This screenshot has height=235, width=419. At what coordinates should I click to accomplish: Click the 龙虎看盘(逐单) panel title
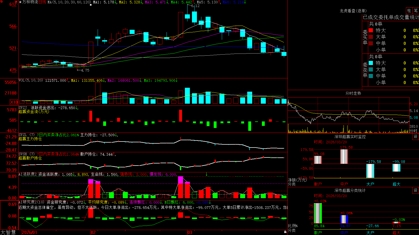[x=353, y=11]
